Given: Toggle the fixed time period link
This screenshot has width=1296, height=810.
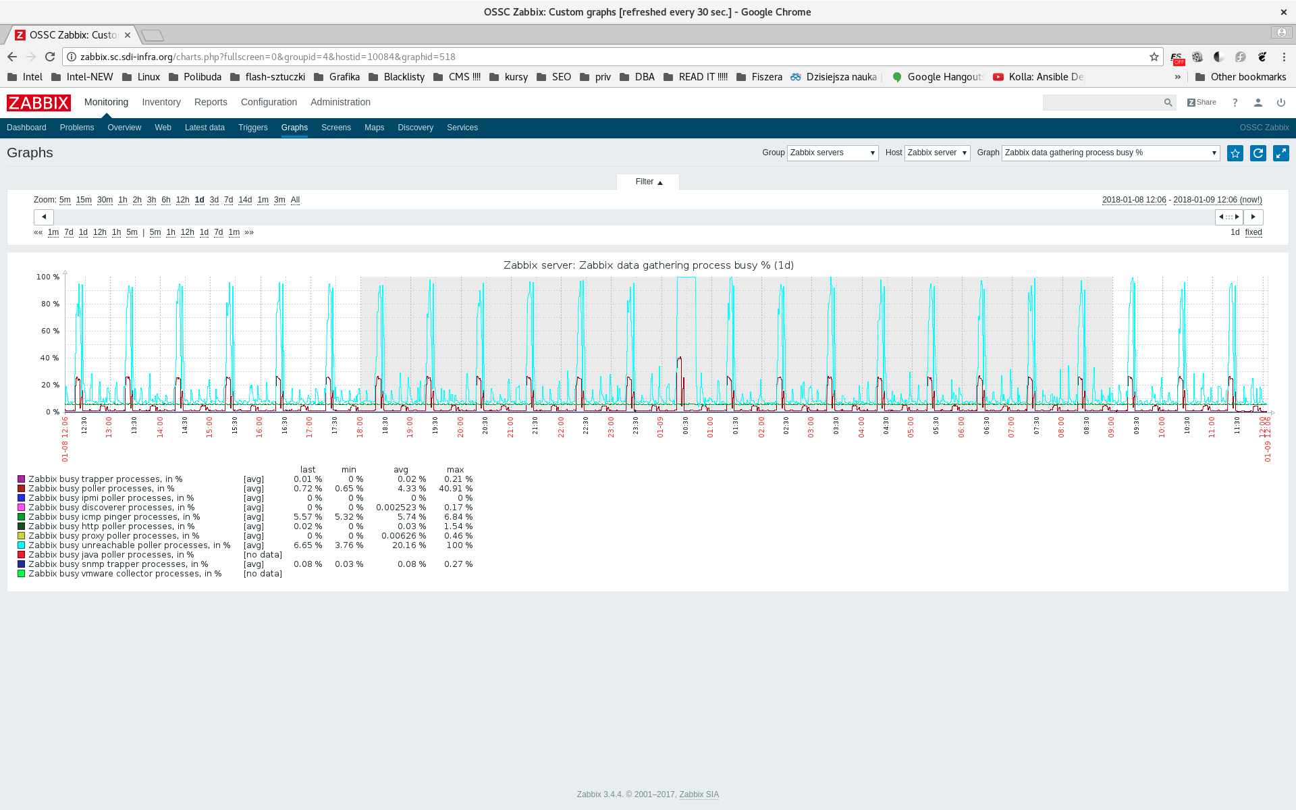Looking at the screenshot, I should 1253,232.
